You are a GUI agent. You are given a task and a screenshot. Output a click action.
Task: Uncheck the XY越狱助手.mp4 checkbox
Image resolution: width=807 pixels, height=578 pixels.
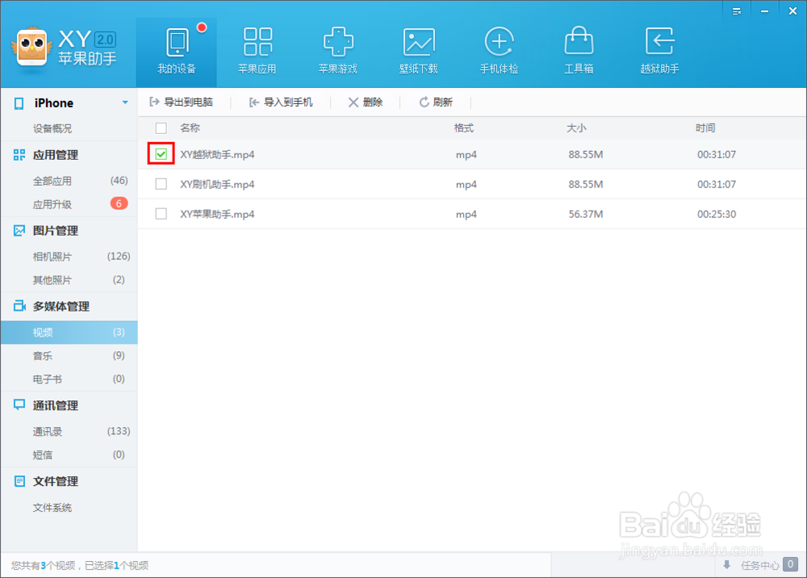click(161, 154)
